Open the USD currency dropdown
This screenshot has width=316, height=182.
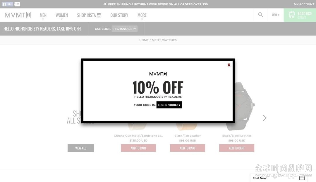(276, 15)
